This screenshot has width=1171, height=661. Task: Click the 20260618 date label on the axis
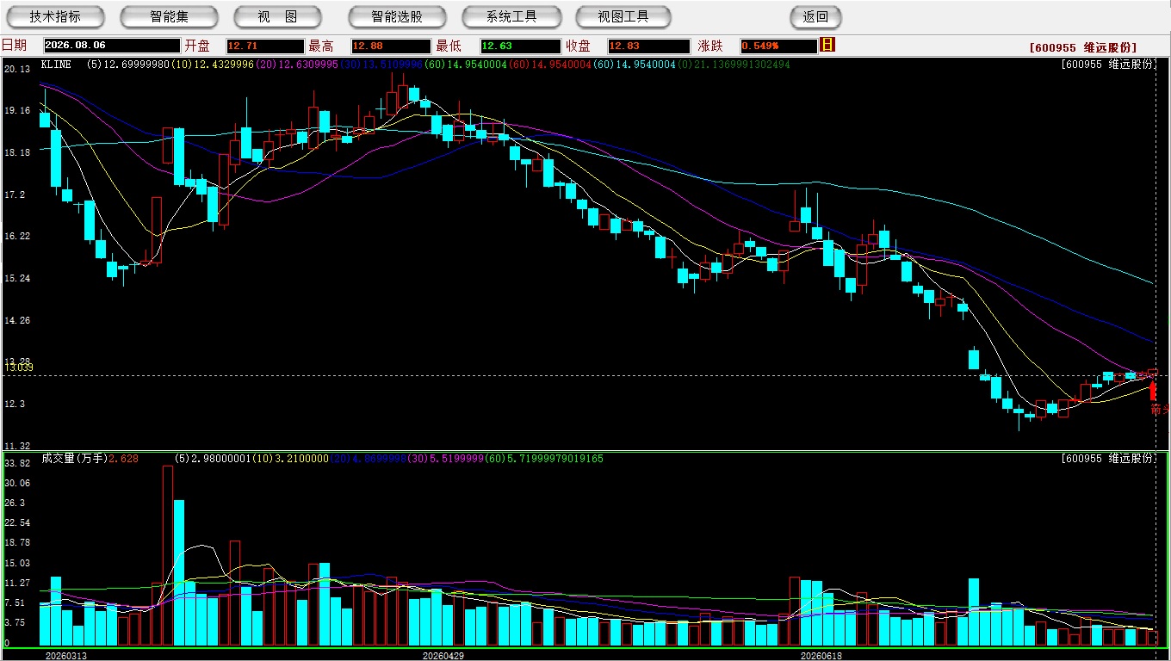(x=821, y=655)
